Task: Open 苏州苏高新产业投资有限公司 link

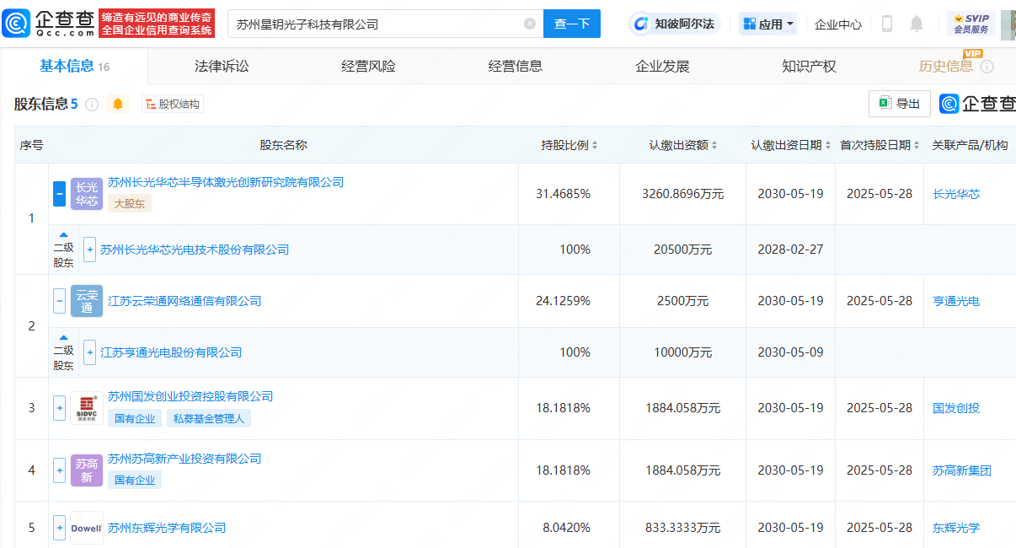Action: [x=184, y=459]
